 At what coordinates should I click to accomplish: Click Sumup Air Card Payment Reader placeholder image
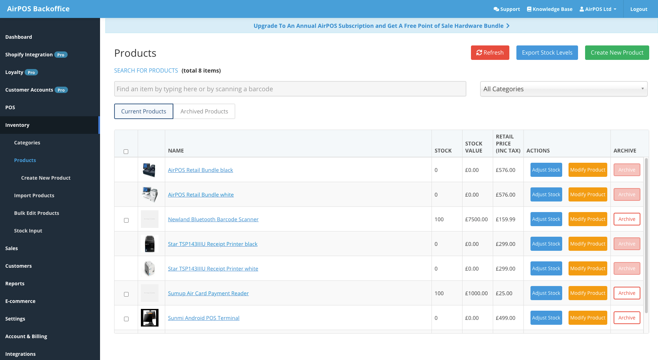point(149,293)
